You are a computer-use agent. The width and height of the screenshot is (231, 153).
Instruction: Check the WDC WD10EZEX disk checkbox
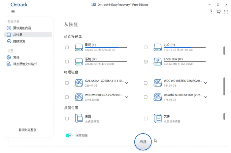pyautogui.click(x=146, y=83)
